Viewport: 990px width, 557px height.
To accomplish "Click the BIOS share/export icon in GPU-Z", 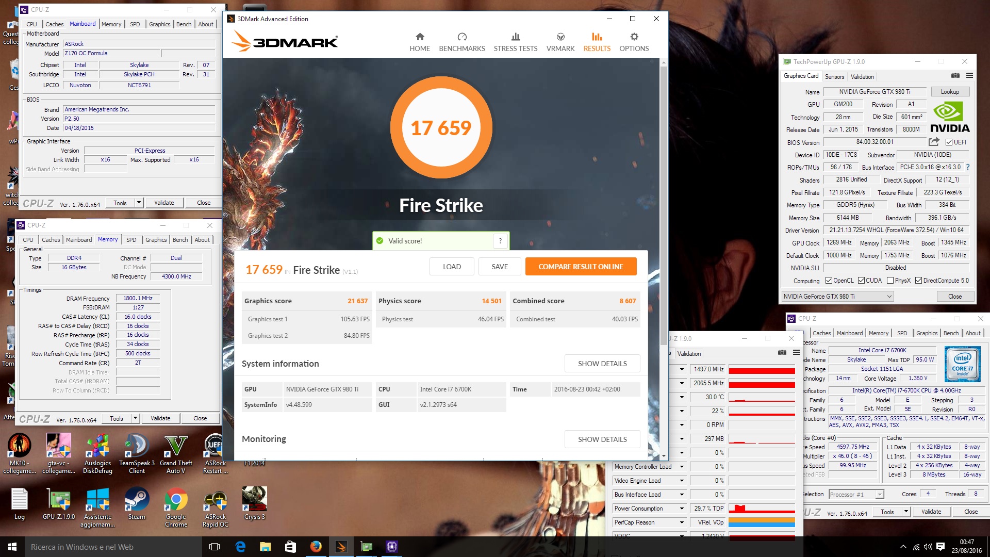I will click(x=934, y=142).
